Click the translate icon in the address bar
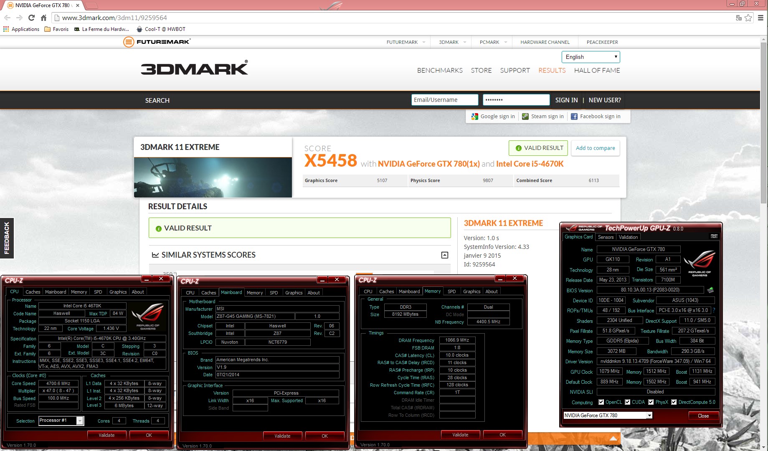The image size is (768, 451). click(738, 18)
